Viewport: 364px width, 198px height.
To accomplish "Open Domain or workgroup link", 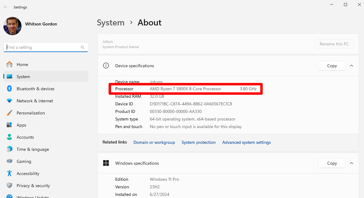I will tap(154, 142).
